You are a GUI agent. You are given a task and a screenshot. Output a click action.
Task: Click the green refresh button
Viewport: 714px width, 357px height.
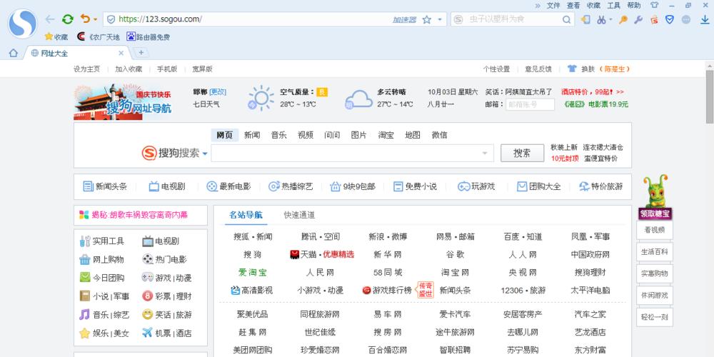point(67,19)
